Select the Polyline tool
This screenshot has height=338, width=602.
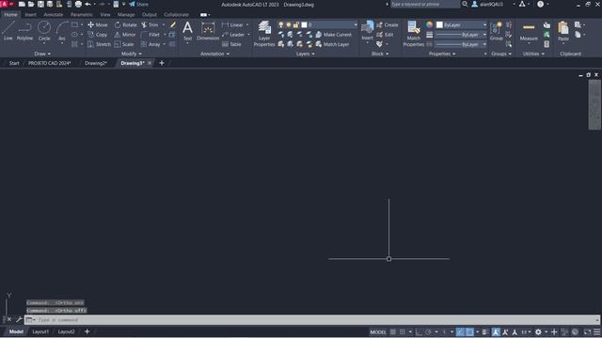24,31
